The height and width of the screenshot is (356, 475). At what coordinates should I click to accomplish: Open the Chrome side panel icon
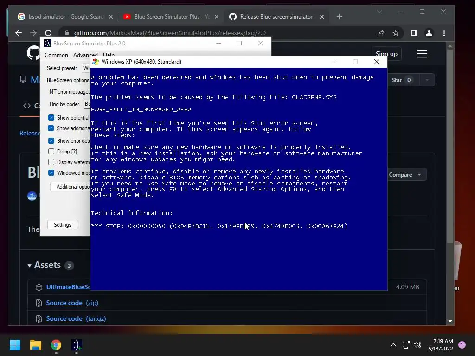pos(414,33)
